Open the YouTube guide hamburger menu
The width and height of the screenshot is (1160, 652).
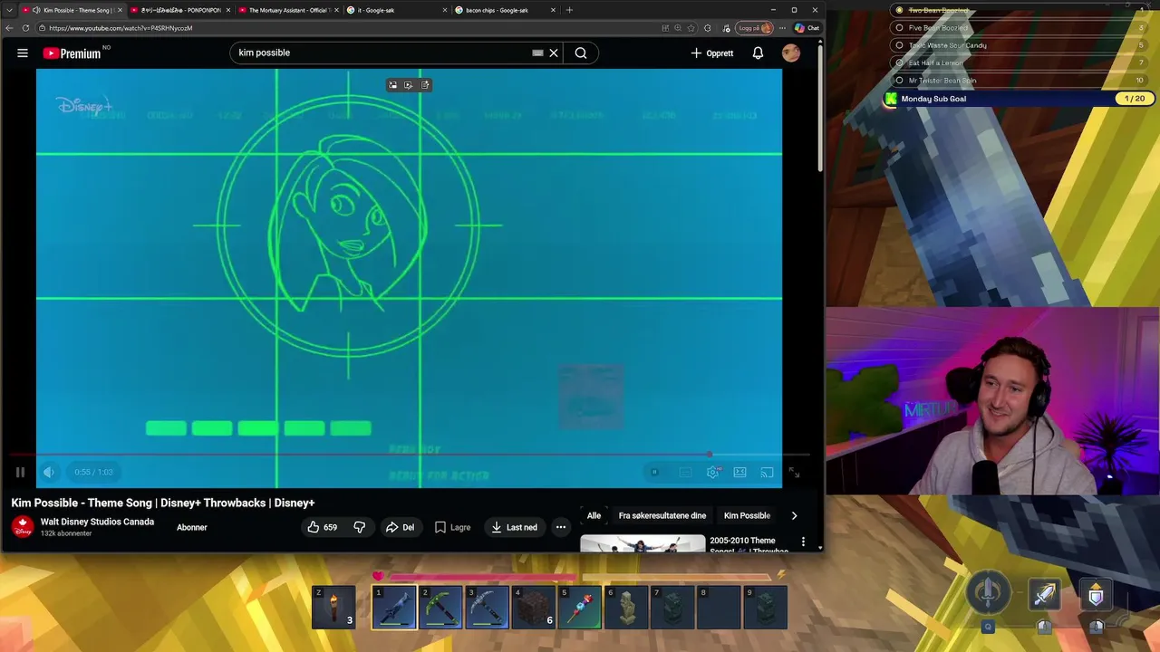[x=23, y=53]
